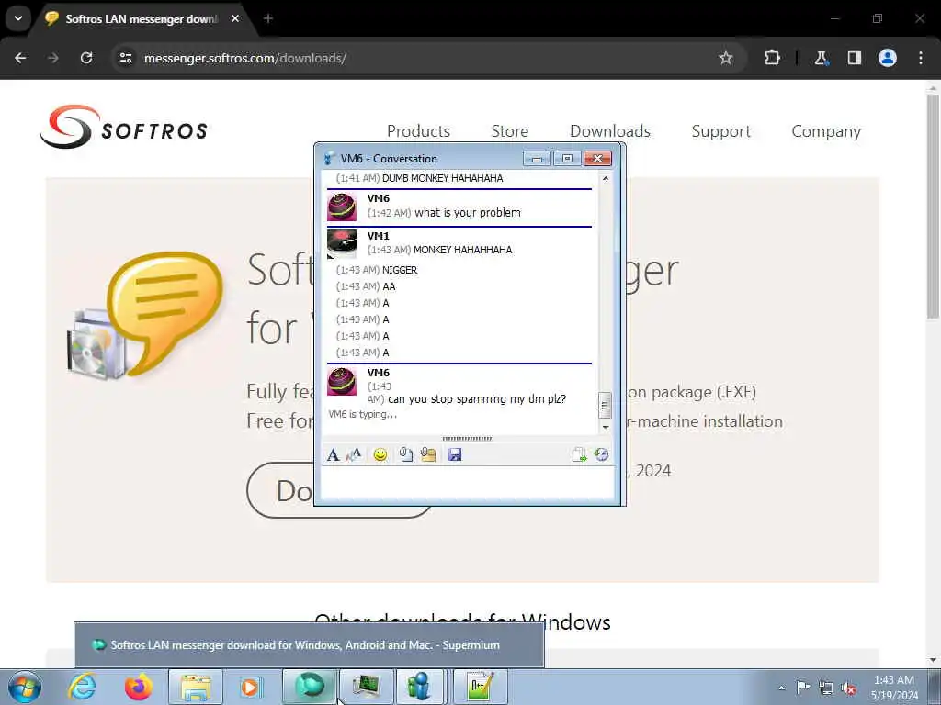Click the text 'can you stop spamming my dm plz?'

[x=477, y=399]
